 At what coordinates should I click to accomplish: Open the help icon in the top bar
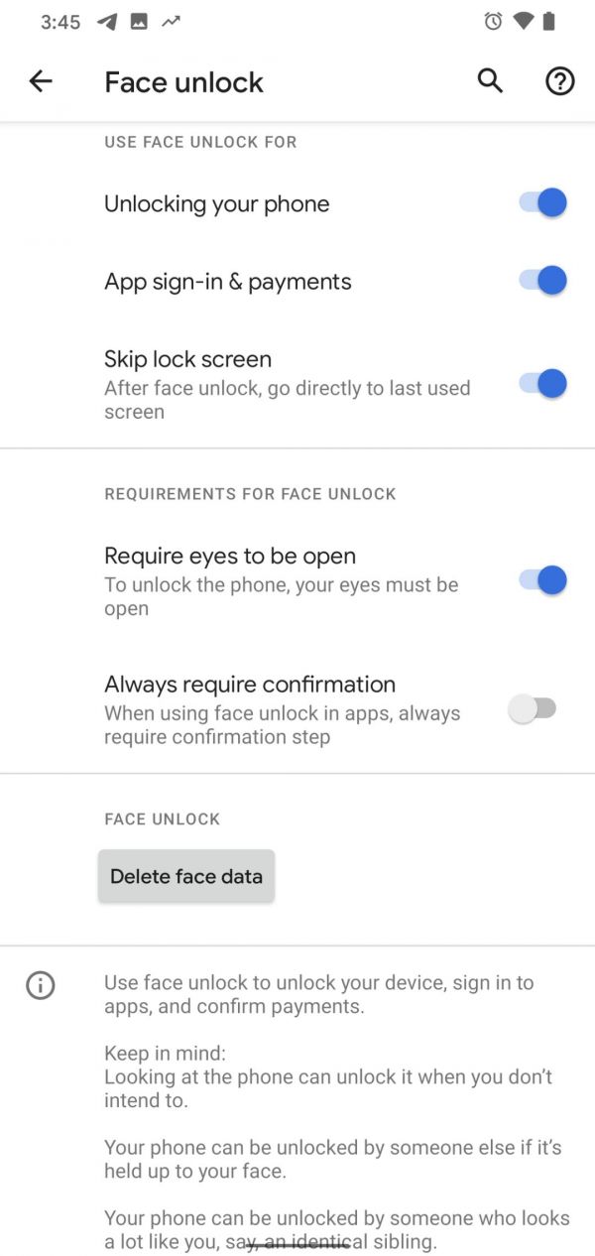(559, 81)
